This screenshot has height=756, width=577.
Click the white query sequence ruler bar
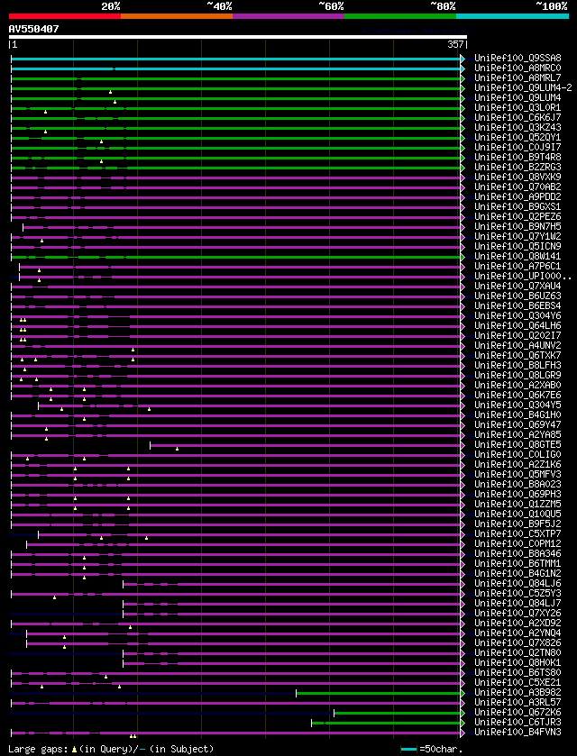coord(238,37)
